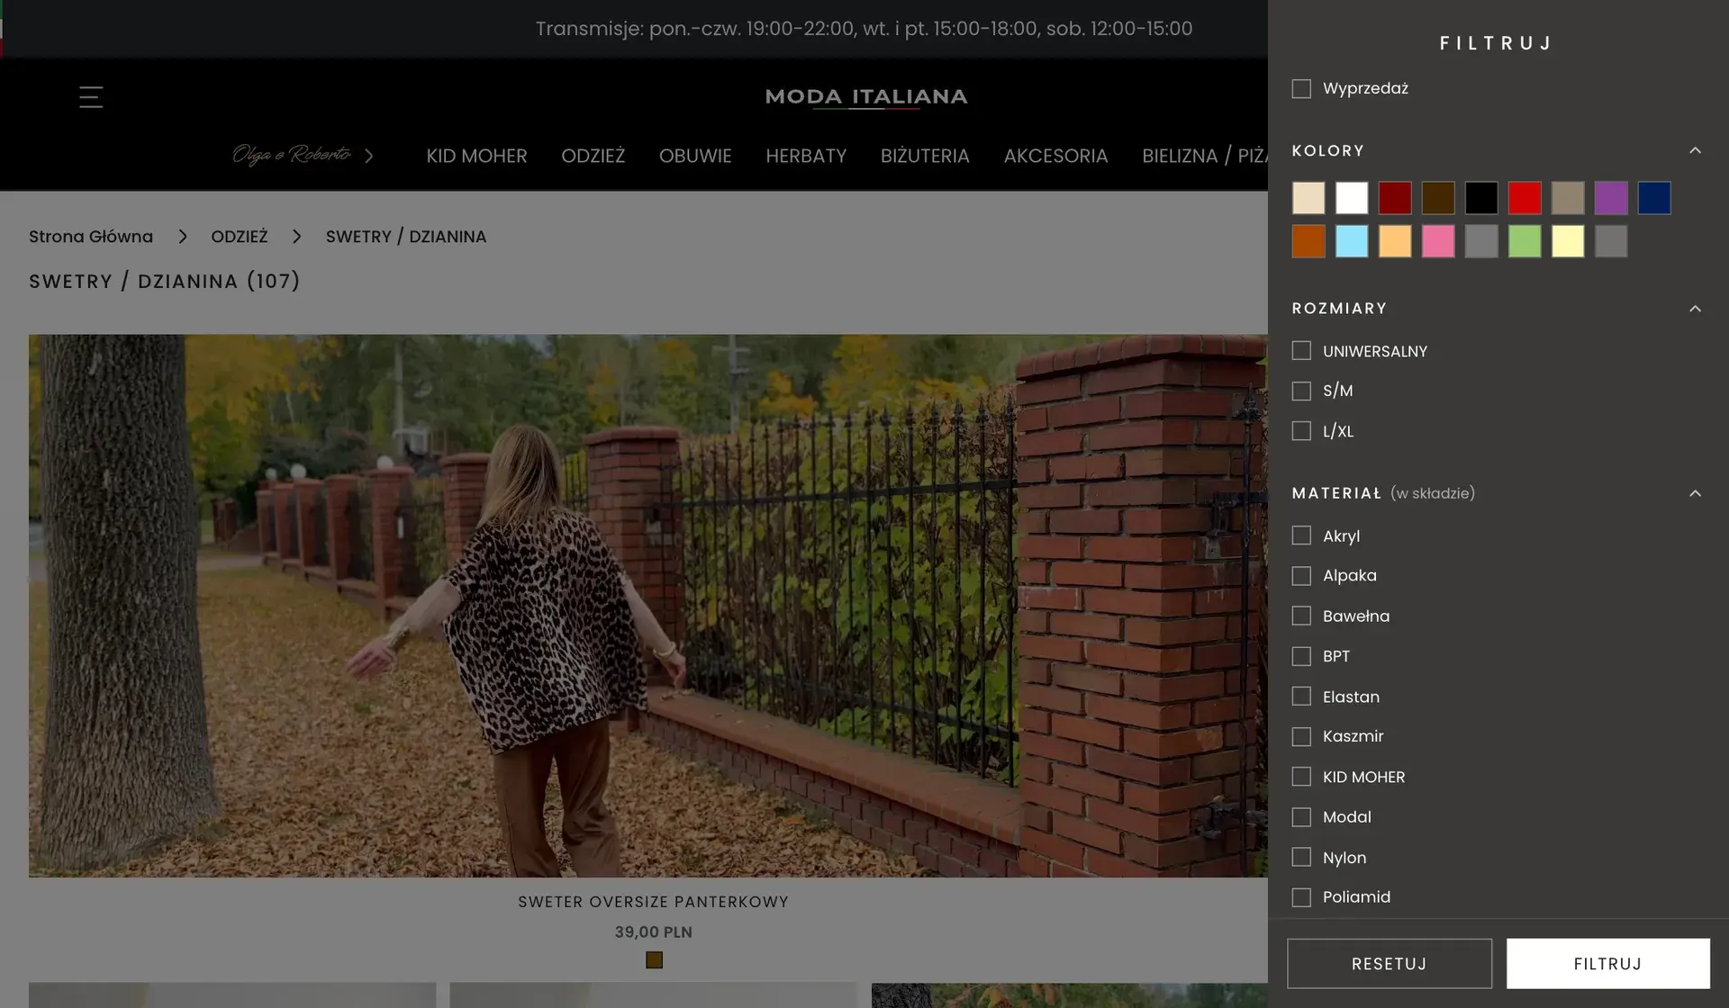
Task: Click the arrow next to Olga e Roberto
Action: 369,156
